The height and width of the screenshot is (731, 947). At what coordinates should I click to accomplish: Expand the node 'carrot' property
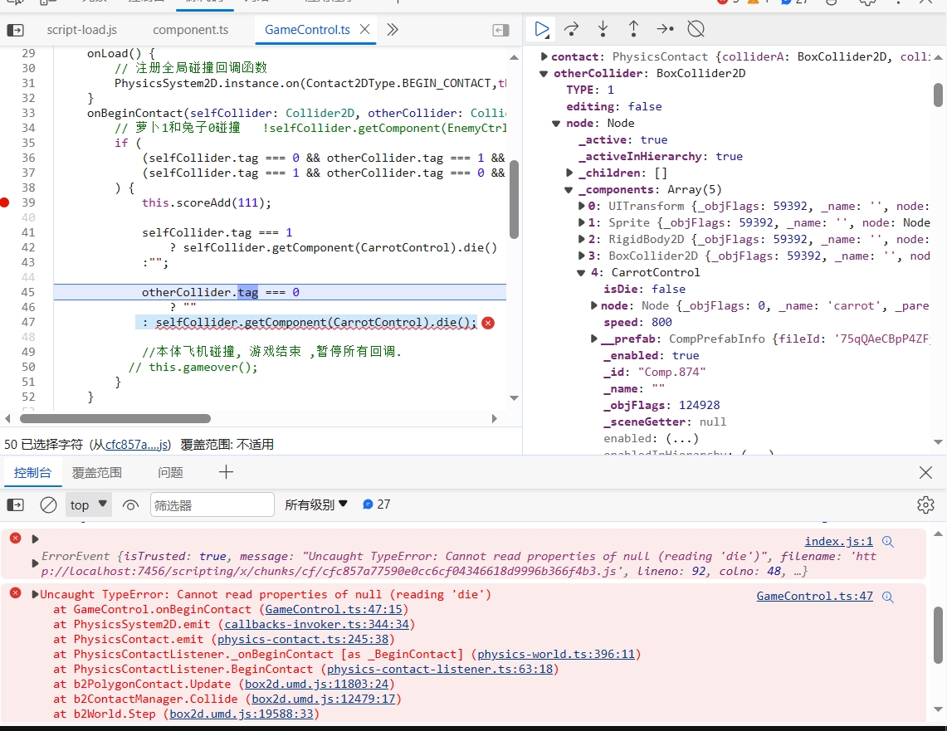[593, 306]
